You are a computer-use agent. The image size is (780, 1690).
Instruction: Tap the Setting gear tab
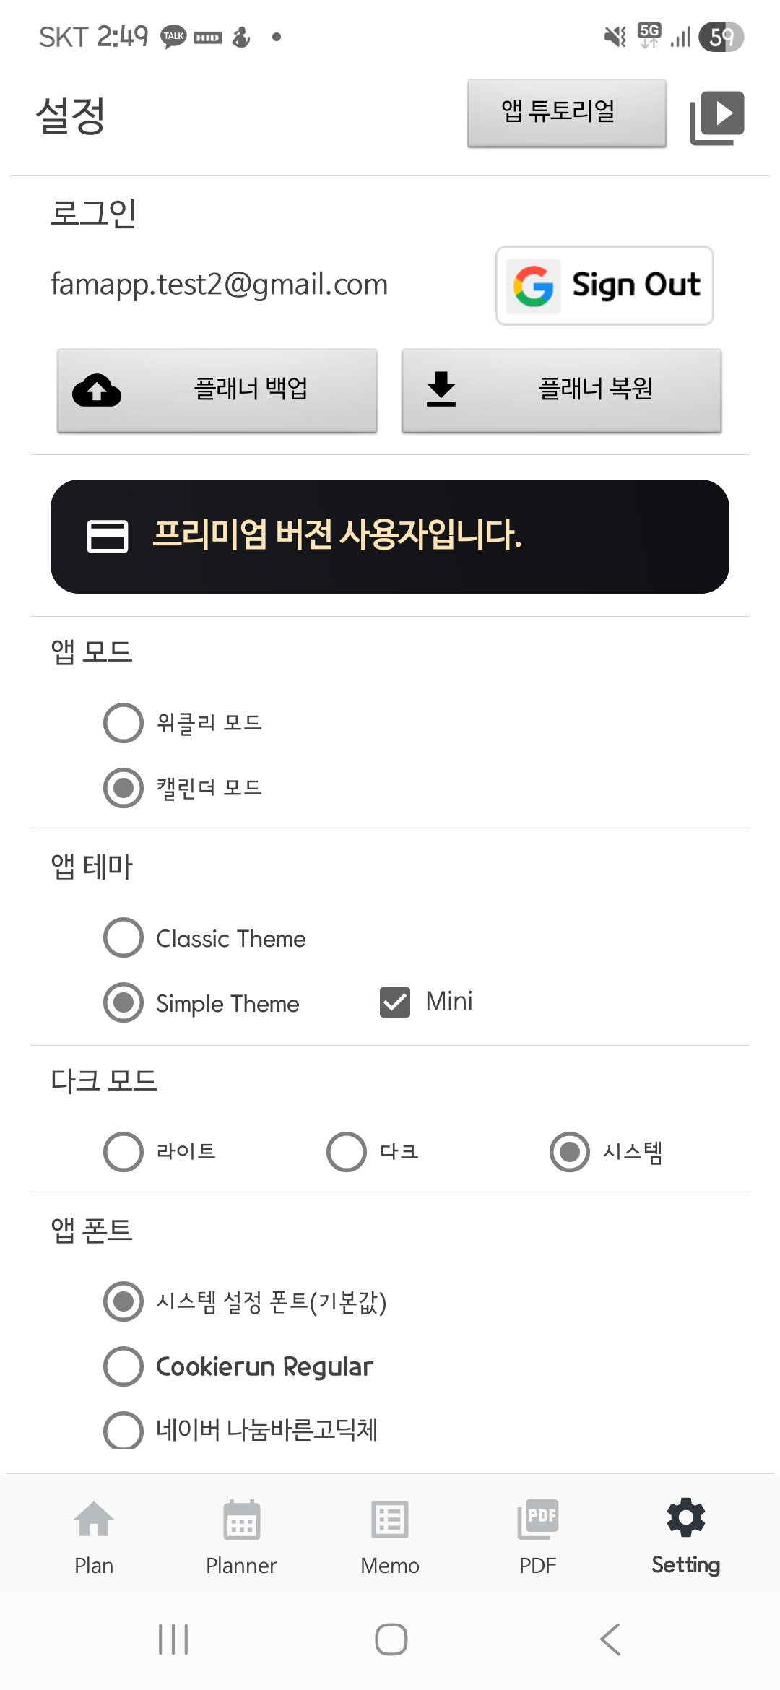click(685, 1535)
